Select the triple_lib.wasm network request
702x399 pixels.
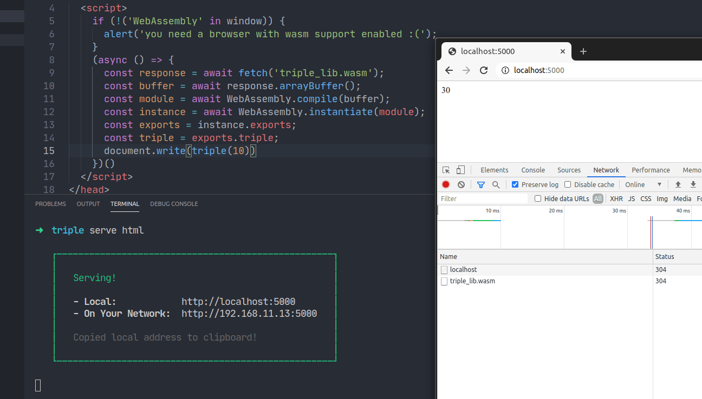(570, 281)
